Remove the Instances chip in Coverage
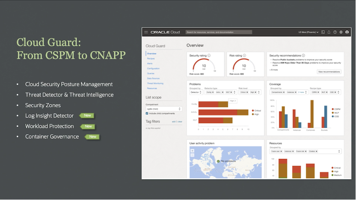The width and height of the screenshot is (356, 200). click(x=296, y=92)
